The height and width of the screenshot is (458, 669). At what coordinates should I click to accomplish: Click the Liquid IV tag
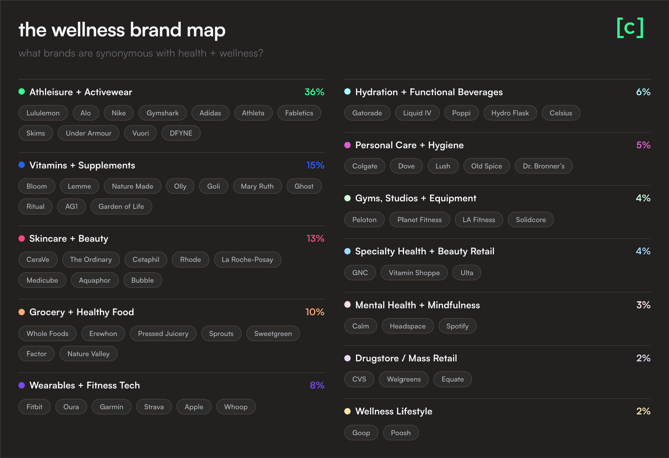pyautogui.click(x=417, y=113)
